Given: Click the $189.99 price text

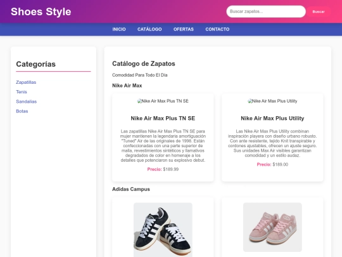Looking at the screenshot, I should pos(171,169).
